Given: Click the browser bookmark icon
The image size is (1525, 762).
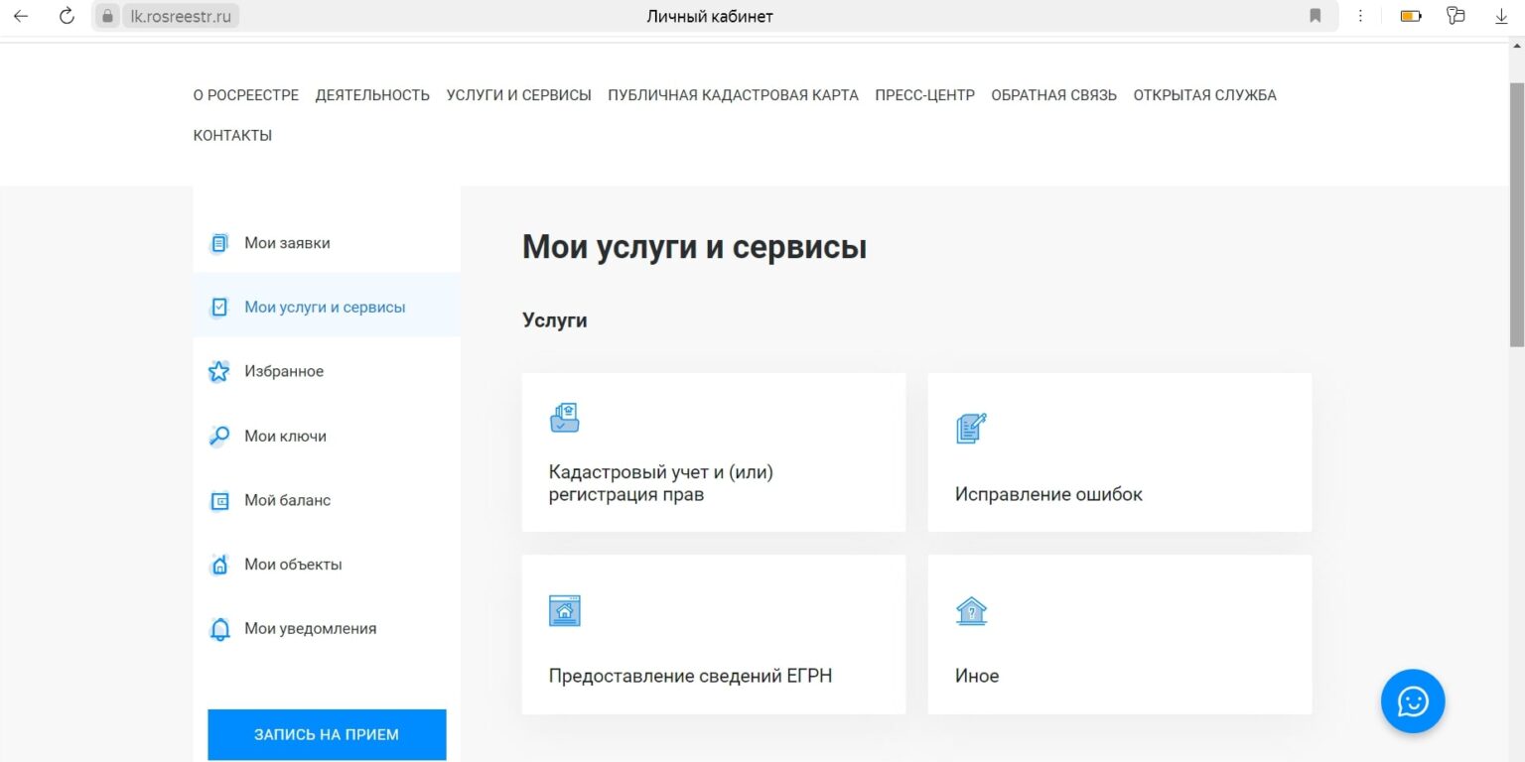Looking at the screenshot, I should (1316, 16).
